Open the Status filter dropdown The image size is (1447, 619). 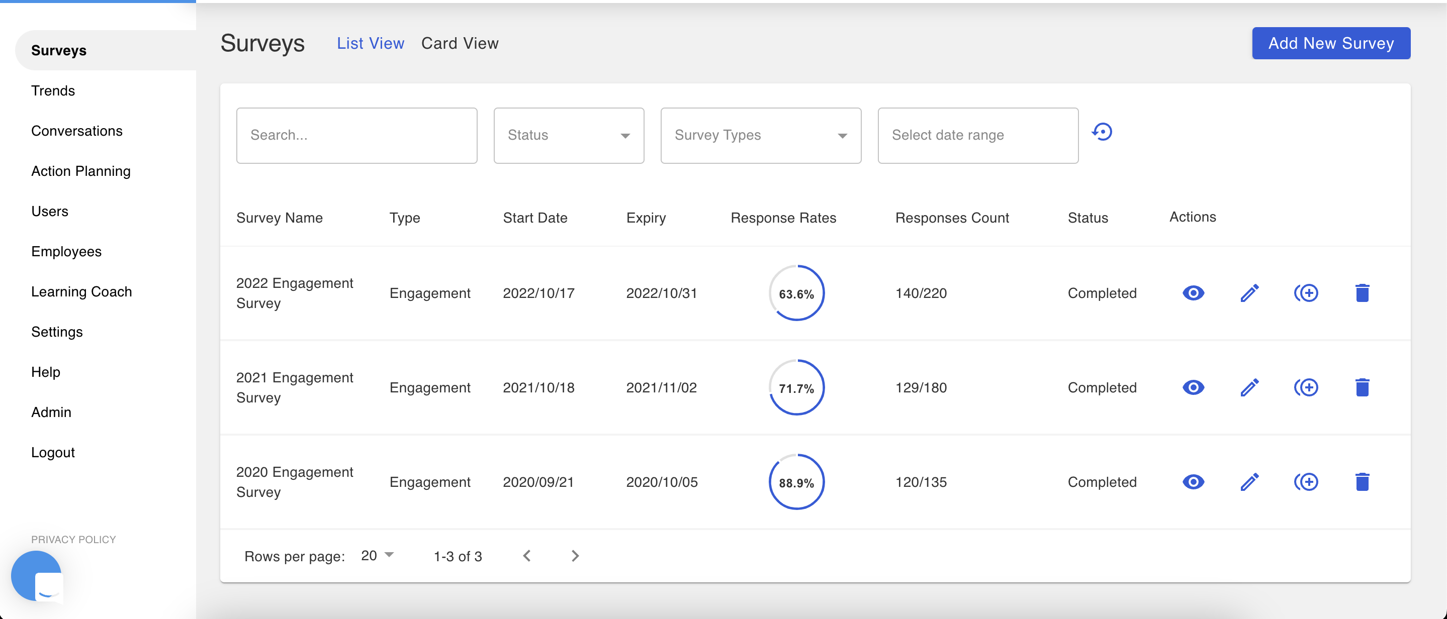tap(569, 135)
